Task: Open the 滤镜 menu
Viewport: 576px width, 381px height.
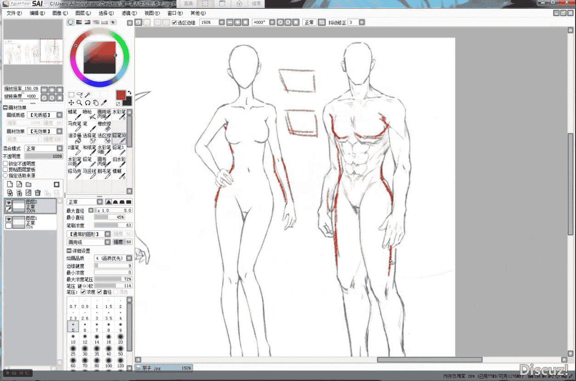Action: tap(130, 13)
